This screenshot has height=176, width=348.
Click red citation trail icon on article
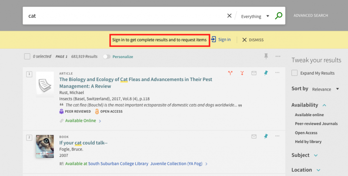click(x=231, y=73)
